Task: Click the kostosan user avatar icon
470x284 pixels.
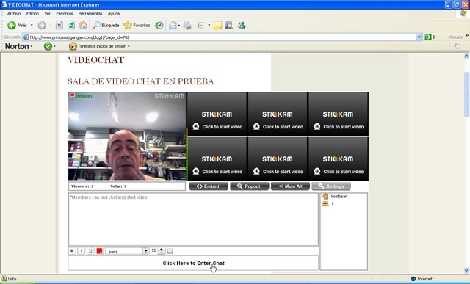Action: click(x=325, y=197)
